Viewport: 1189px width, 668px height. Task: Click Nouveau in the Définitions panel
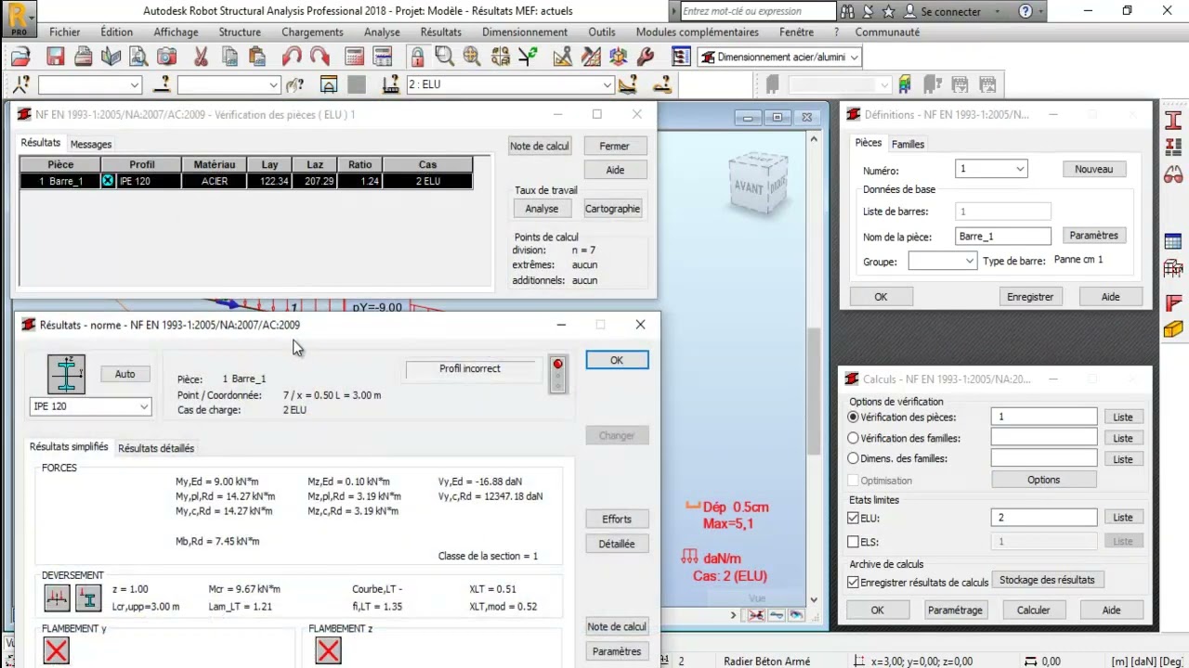[x=1093, y=169]
